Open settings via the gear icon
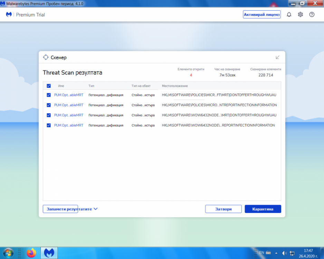324x259 pixels. coord(301,15)
